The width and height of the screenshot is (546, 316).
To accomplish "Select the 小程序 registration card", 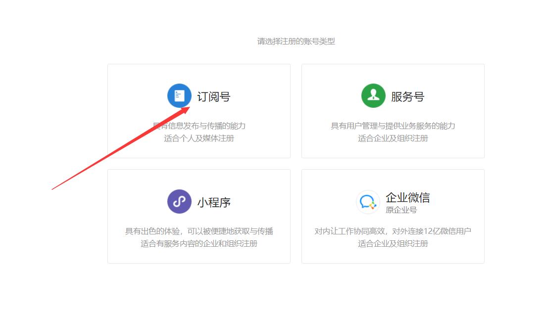I will 199,216.
